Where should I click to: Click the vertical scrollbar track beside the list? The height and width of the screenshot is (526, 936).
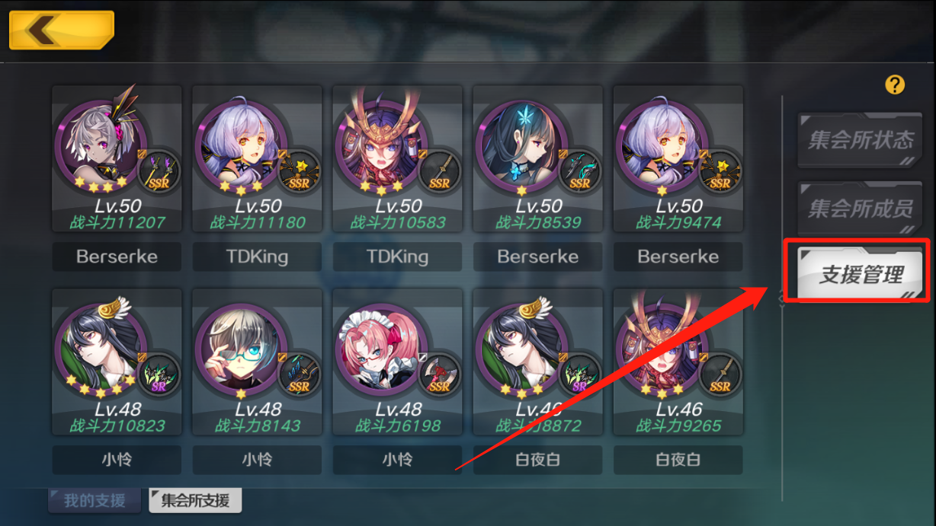coord(782,297)
